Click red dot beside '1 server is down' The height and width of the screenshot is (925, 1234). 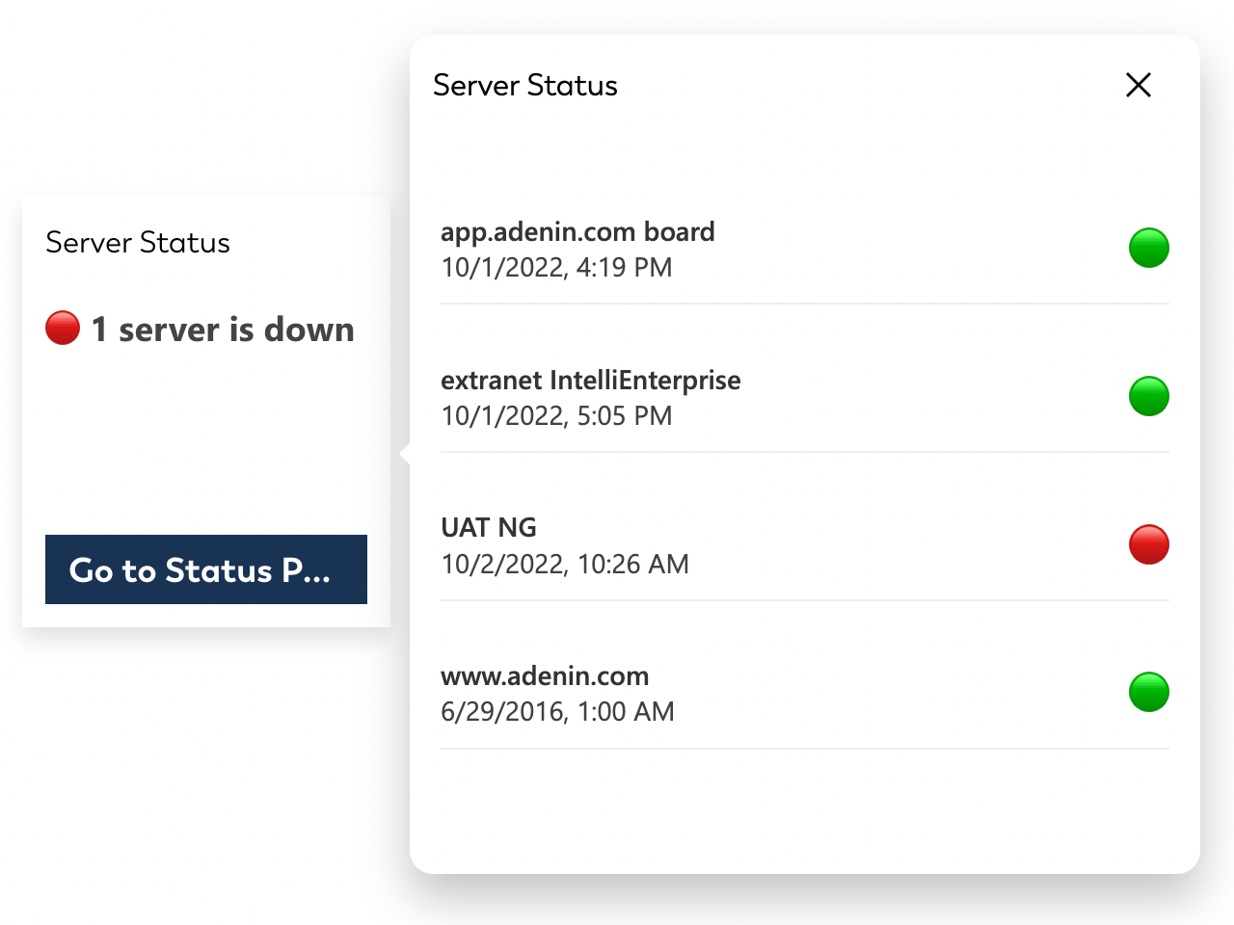[63, 328]
